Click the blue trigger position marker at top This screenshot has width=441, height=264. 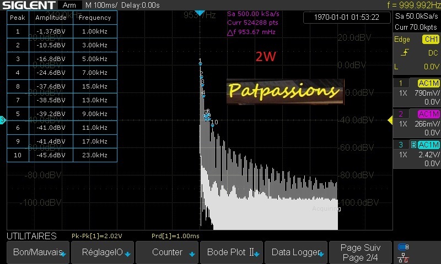point(200,13)
